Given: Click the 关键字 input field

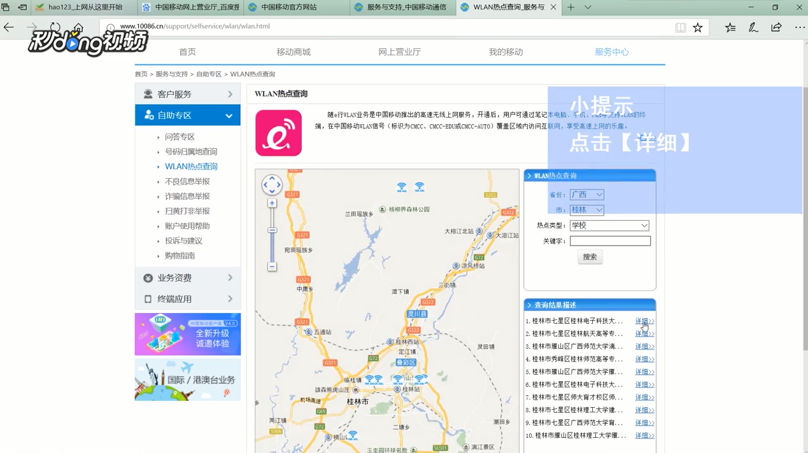Looking at the screenshot, I should (610, 241).
